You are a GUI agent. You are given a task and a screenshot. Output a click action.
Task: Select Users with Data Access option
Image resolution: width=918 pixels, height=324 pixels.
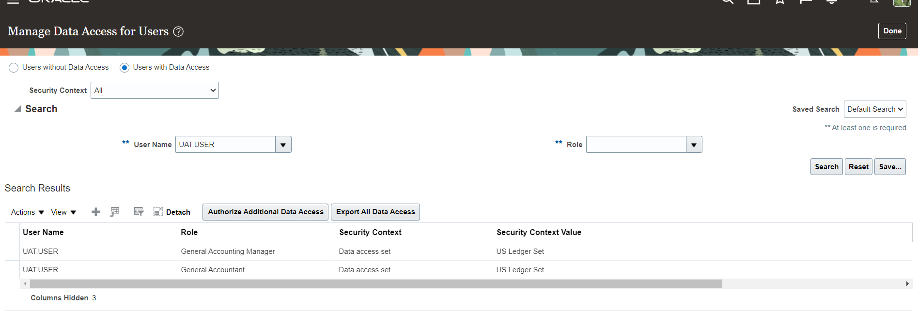tap(124, 68)
